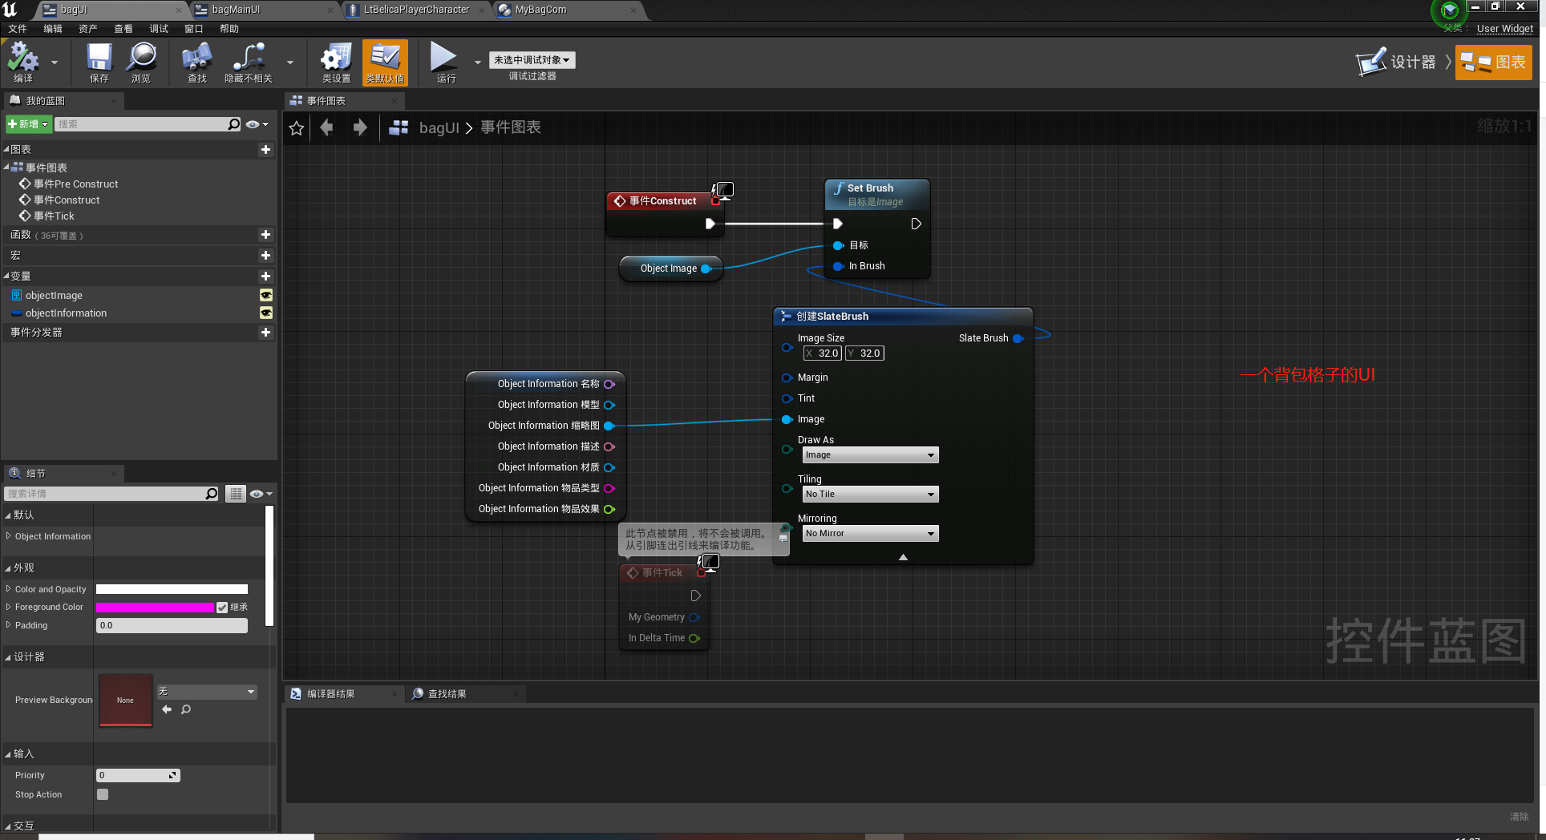Uncheck Foreground Color inherit (继承) checkbox
The width and height of the screenshot is (1546, 840).
point(222,608)
